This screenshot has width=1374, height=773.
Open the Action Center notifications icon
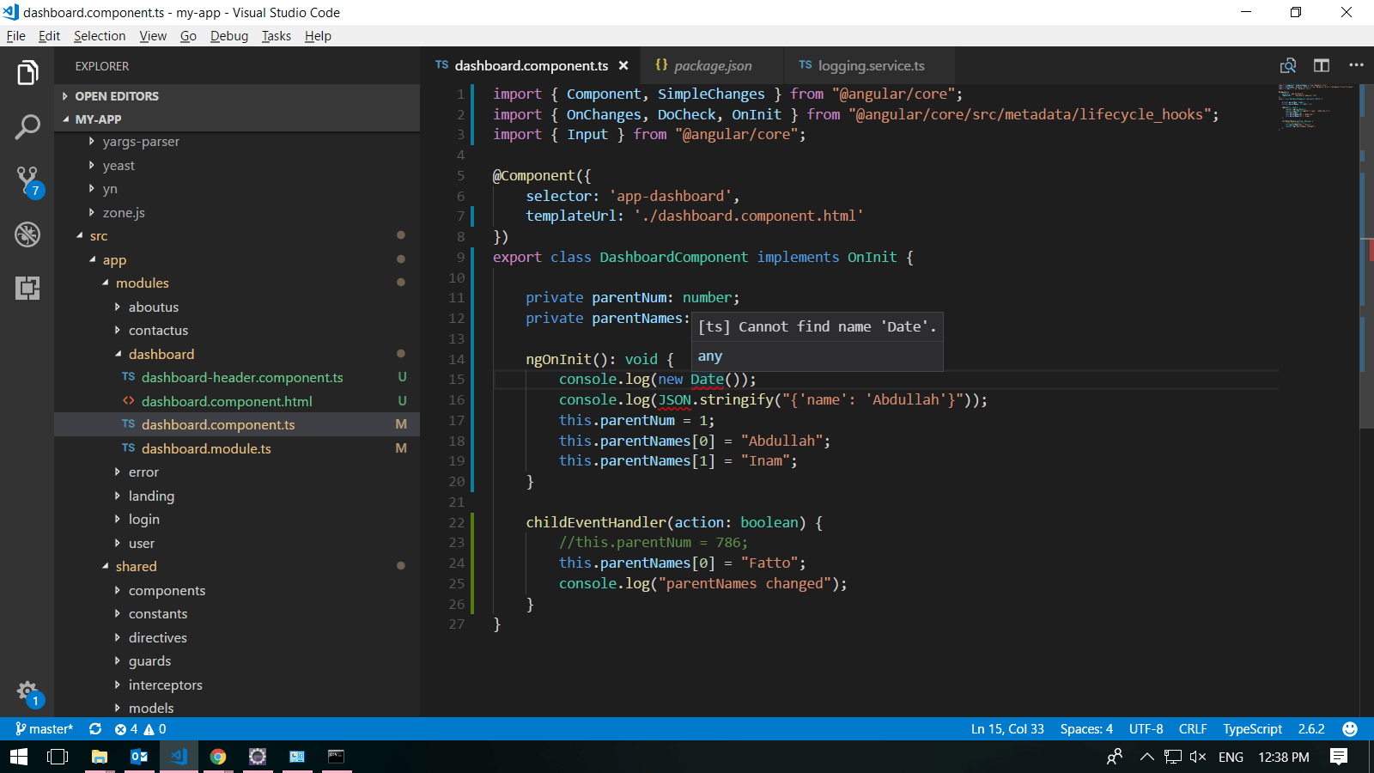[x=1338, y=757]
